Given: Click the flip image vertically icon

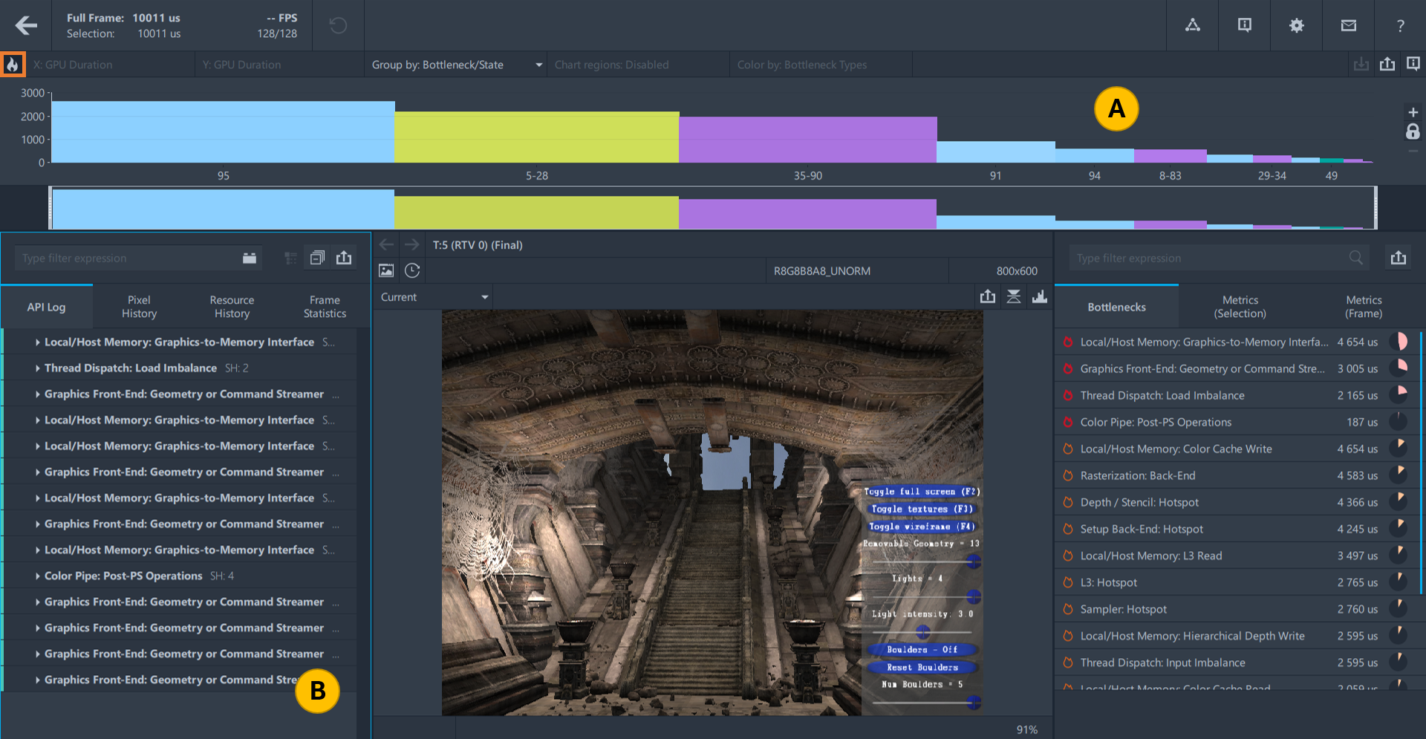Looking at the screenshot, I should click(1013, 297).
